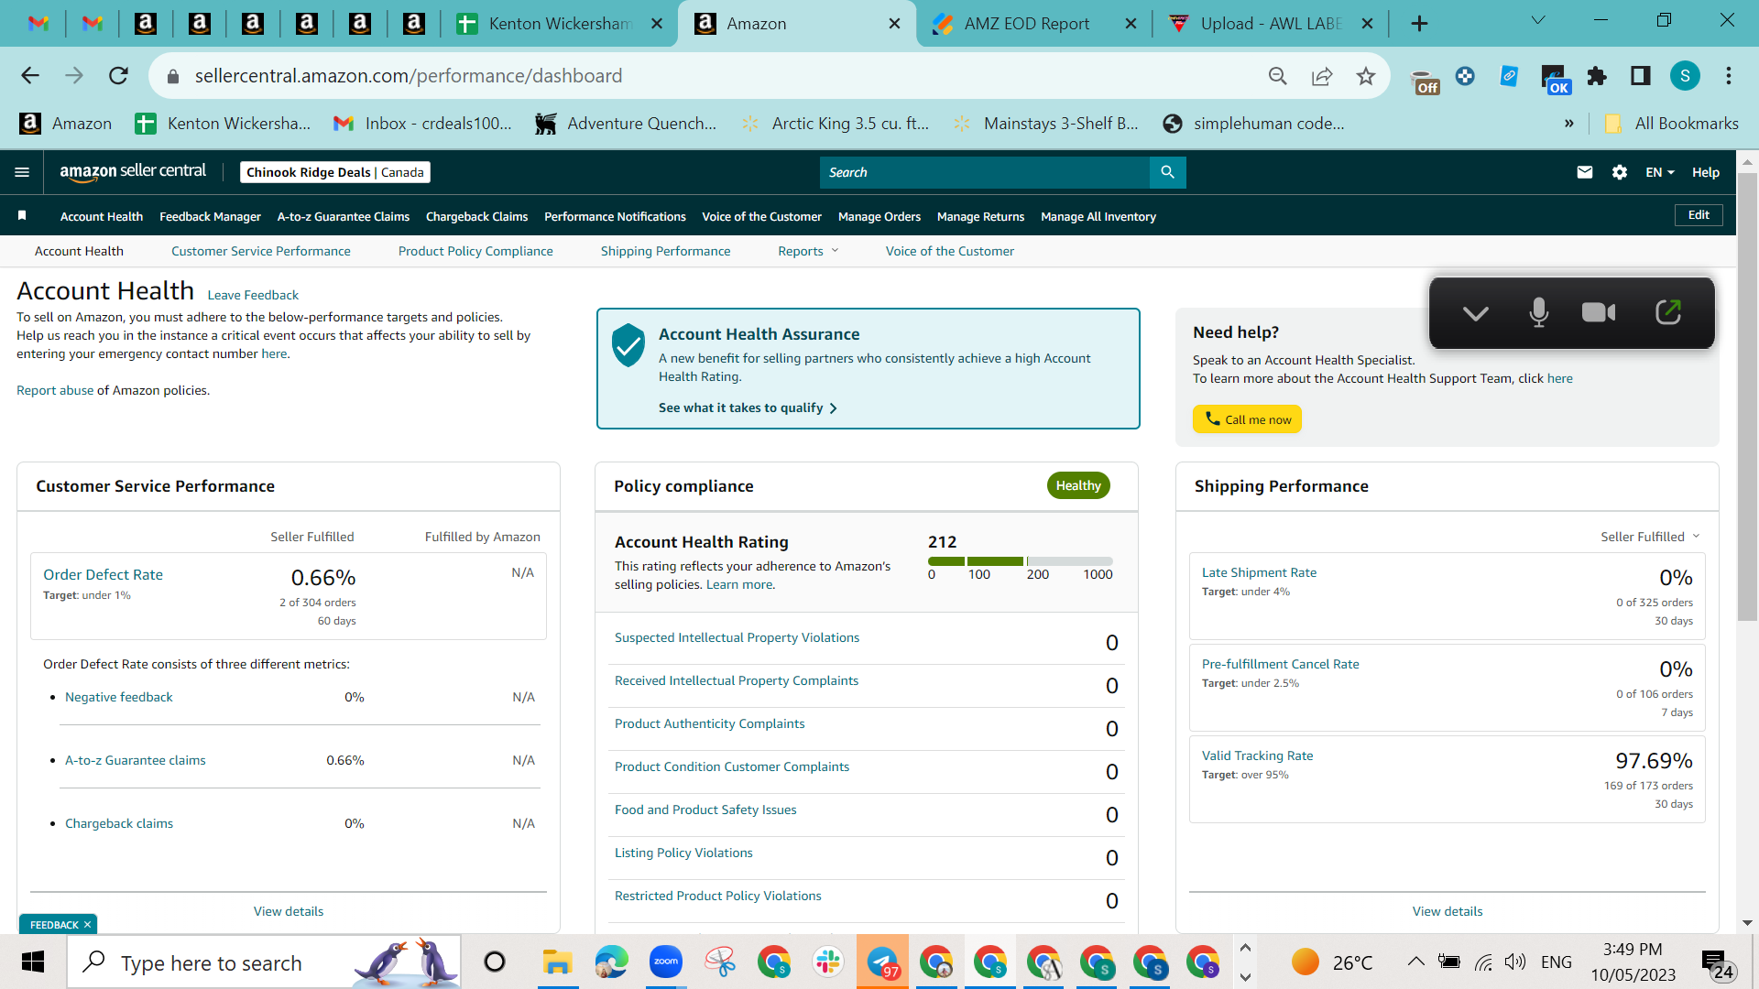Close the AMZ EOD Report tab
This screenshot has width=1759, height=989.
[x=1131, y=24]
